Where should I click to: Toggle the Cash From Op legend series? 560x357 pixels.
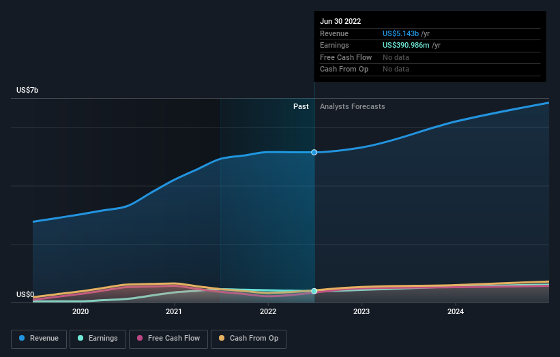tap(248, 339)
